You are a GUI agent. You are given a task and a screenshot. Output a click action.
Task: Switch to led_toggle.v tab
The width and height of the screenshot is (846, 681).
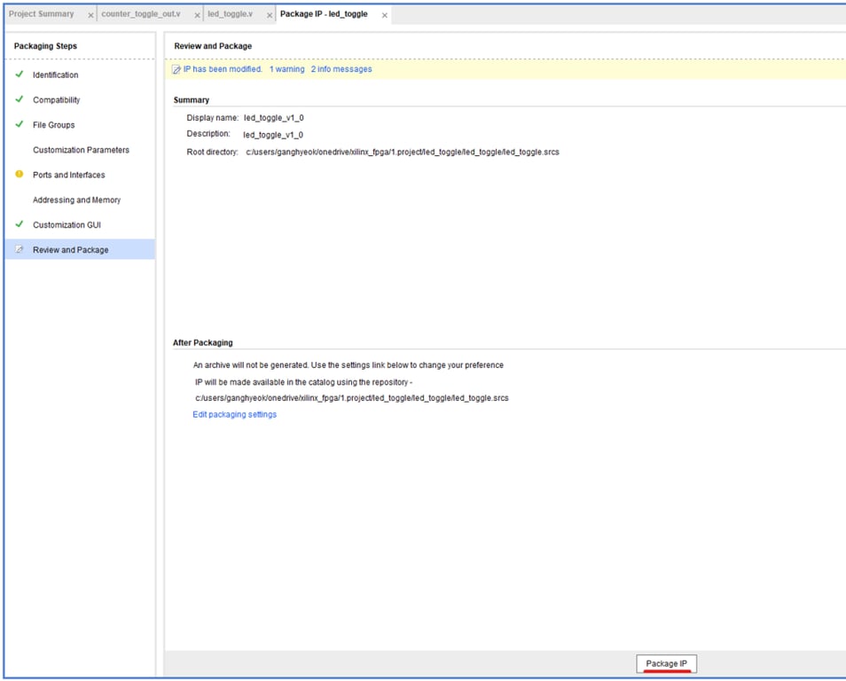tap(231, 14)
